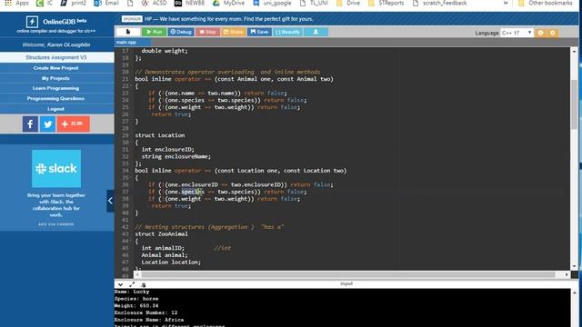
Task: Open My Projects in sidebar
Action: tap(56, 78)
